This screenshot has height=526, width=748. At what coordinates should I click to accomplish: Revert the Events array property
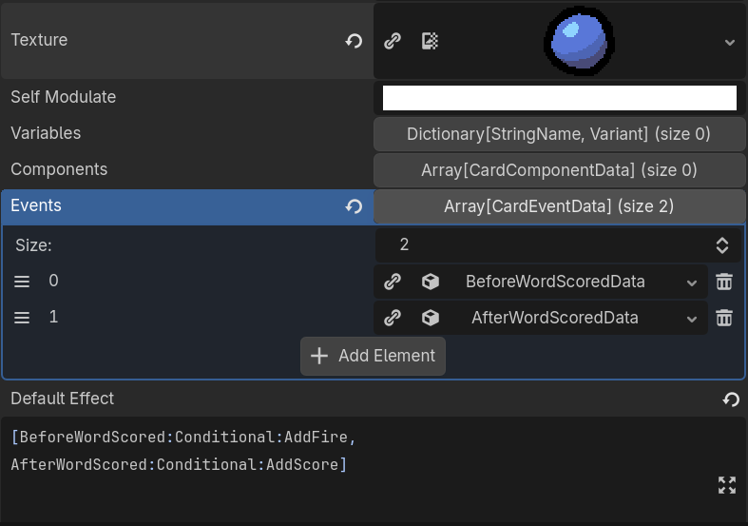point(354,206)
